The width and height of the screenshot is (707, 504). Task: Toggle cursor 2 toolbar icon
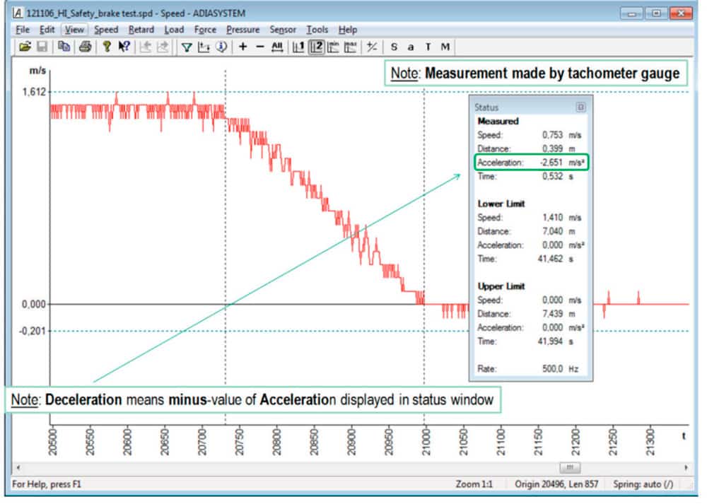(317, 47)
